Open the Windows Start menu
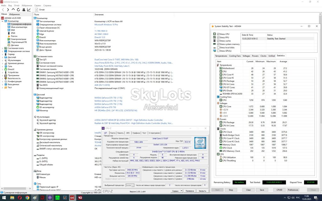322x201 pixels. pyautogui.click(x=4, y=198)
